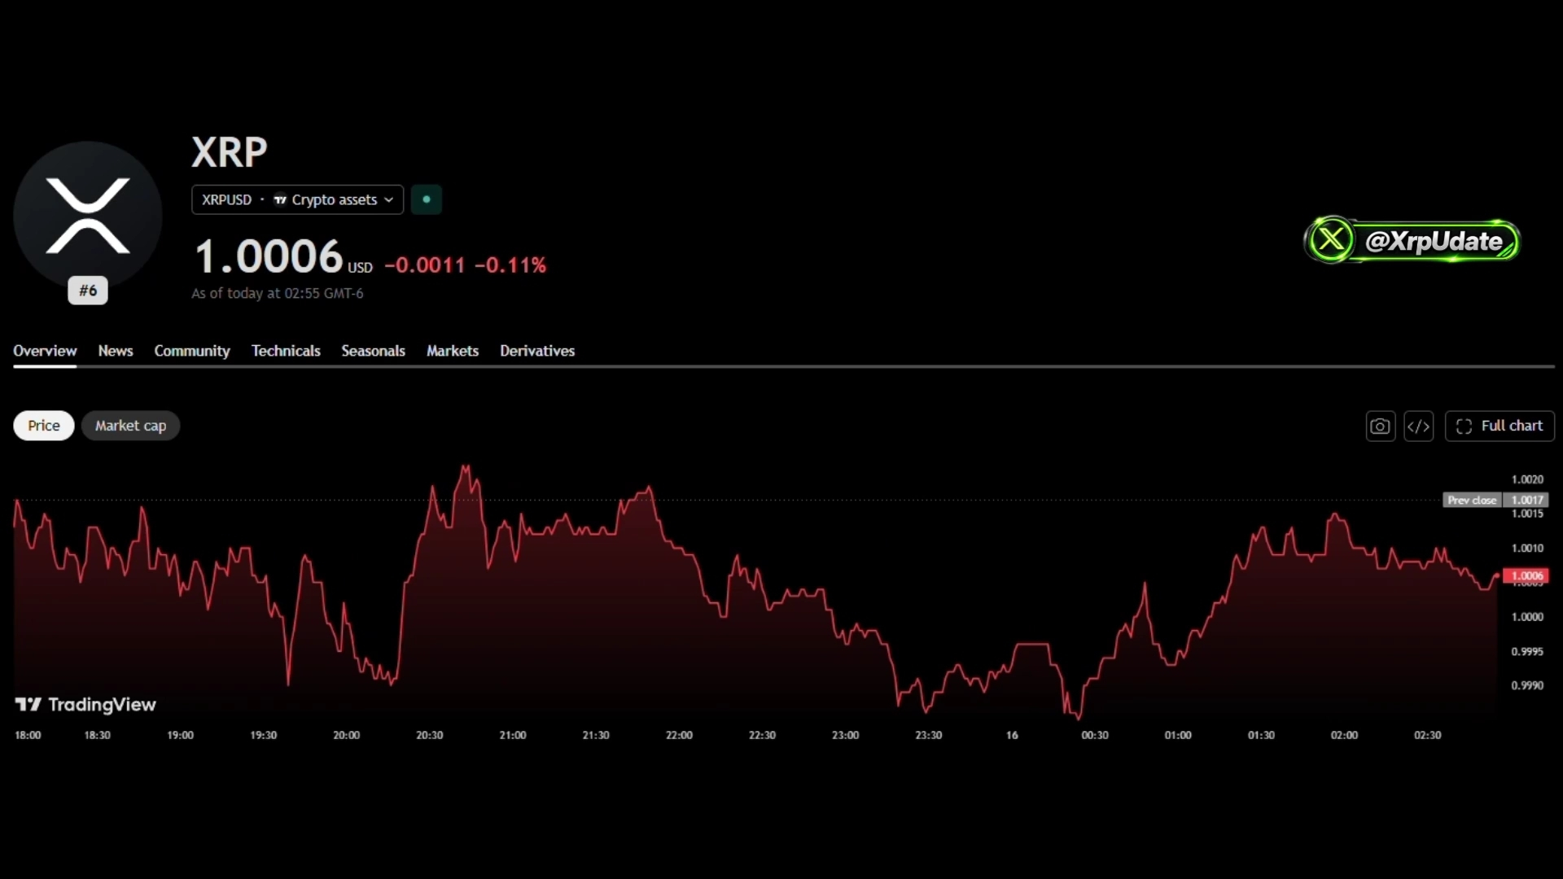This screenshot has width=1563, height=879.
Task: Click the '16' date axis label
Action: [1012, 735]
